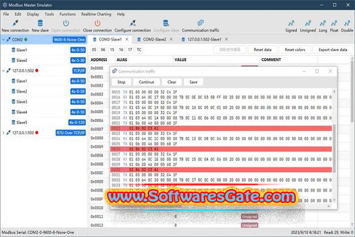Select traffic log row 0015 TX

(x=221, y=92)
